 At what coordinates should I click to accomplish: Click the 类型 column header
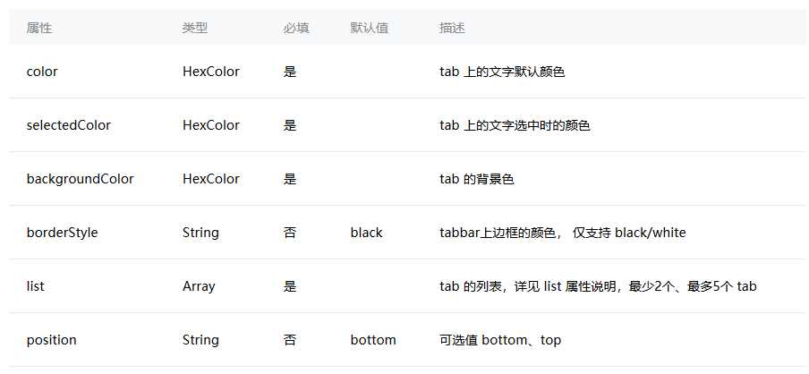tap(195, 28)
